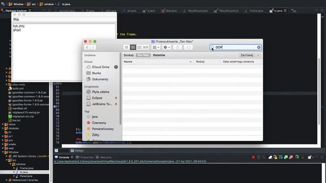This screenshot has height=183, width=326.
Task: Terminate the running program with red stop icon
Action: (254, 157)
